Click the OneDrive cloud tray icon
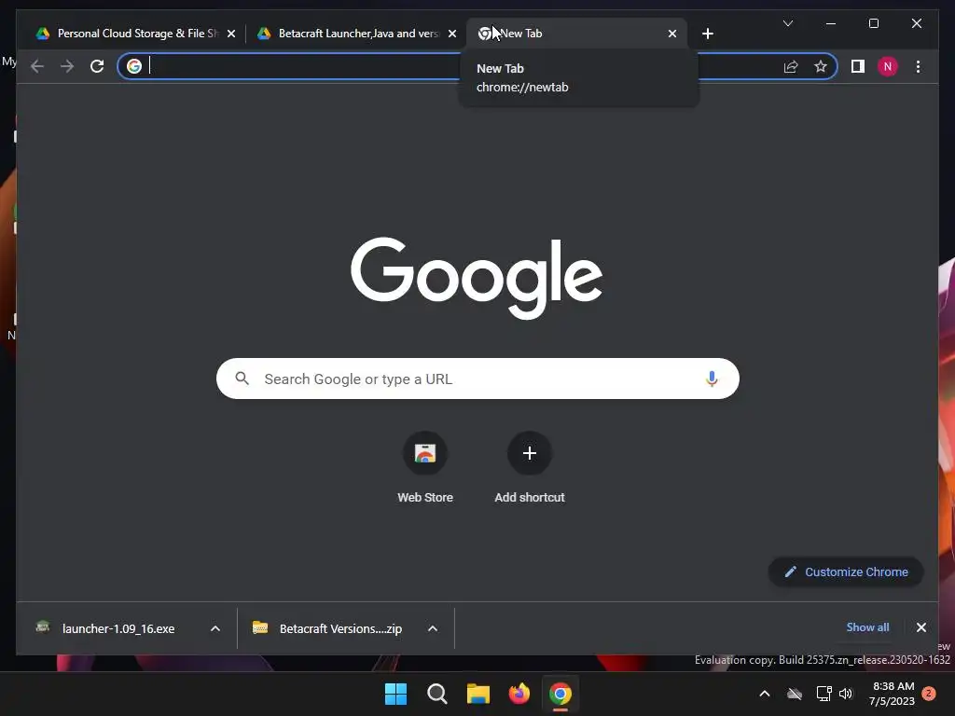The width and height of the screenshot is (955, 716). [795, 694]
